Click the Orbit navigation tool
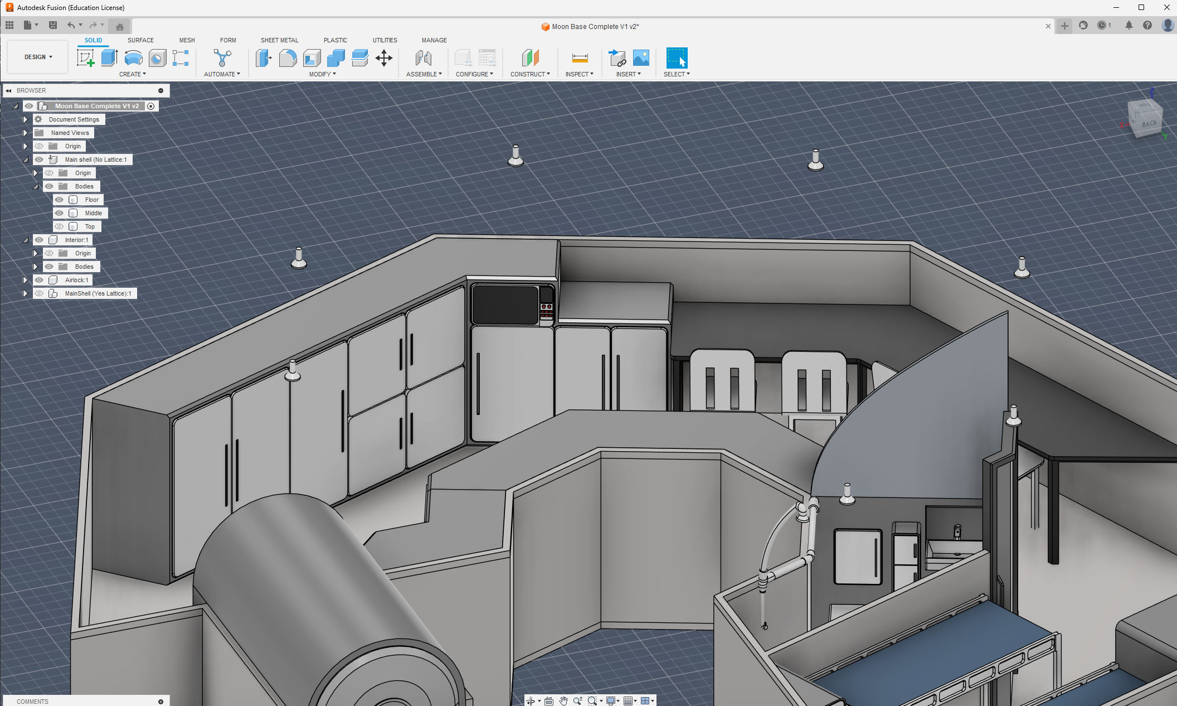Screen dimensions: 1177x706 coord(531,701)
